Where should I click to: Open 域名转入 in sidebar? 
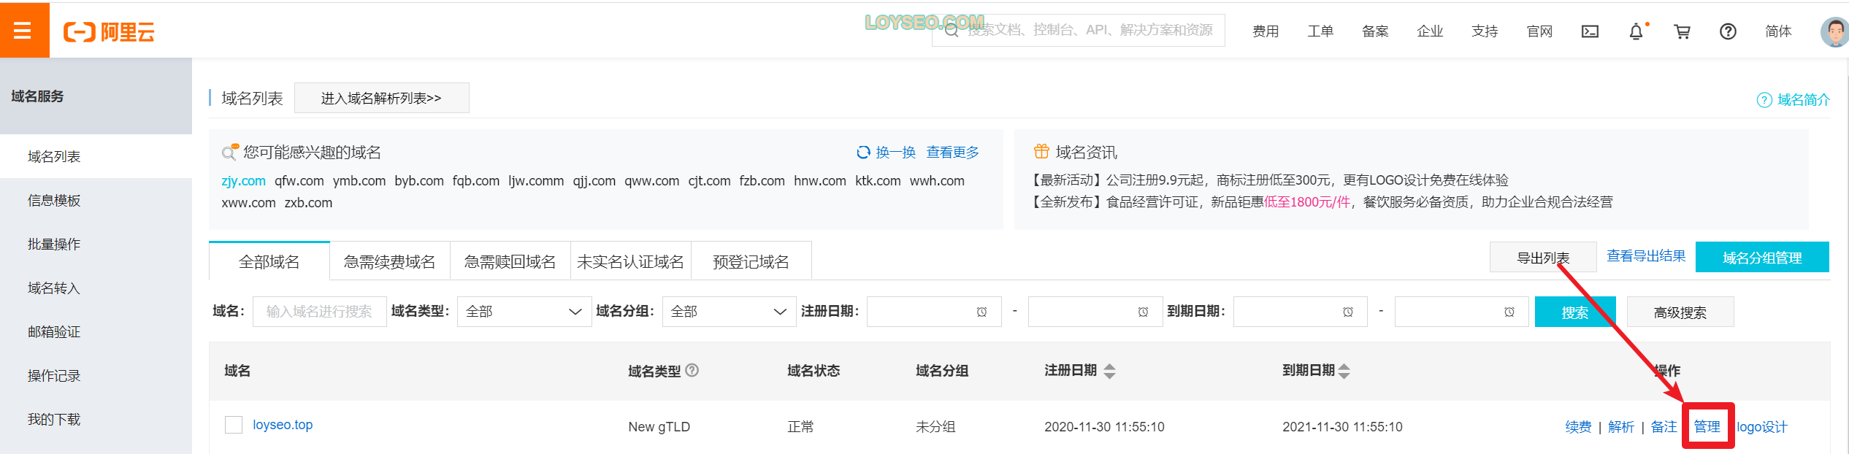(96, 288)
